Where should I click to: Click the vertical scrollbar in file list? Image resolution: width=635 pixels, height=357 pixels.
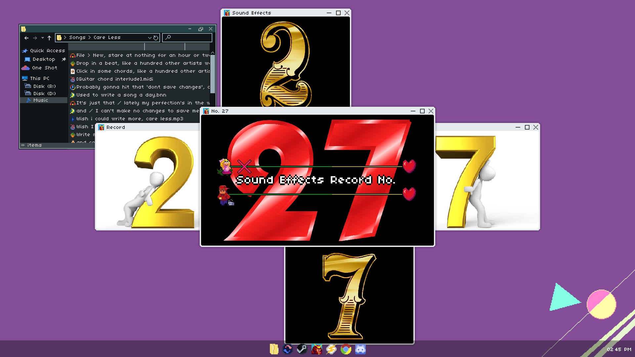pyautogui.click(x=213, y=74)
